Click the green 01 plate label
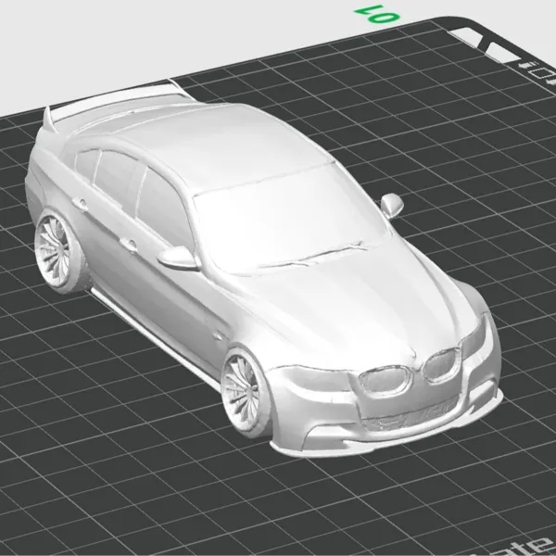The width and height of the screenshot is (556, 556). click(377, 15)
